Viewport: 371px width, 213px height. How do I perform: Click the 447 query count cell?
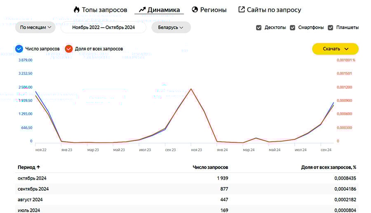coord(224,199)
